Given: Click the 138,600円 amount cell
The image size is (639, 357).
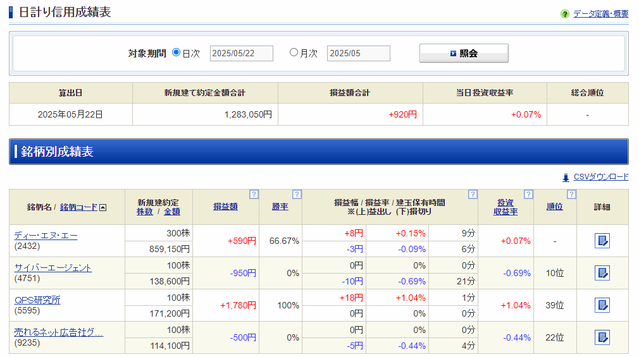Looking at the screenshot, I should click(159, 281).
